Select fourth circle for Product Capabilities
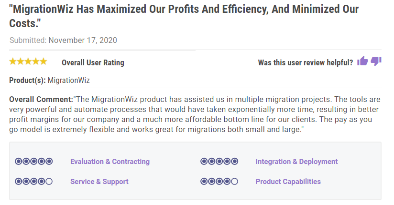 [227, 182]
